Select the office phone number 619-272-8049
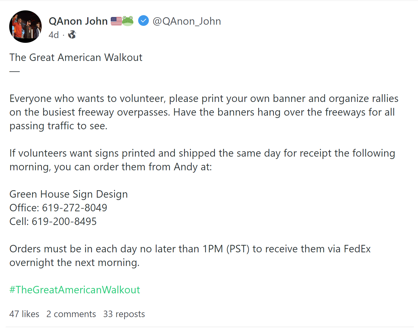 point(74,207)
